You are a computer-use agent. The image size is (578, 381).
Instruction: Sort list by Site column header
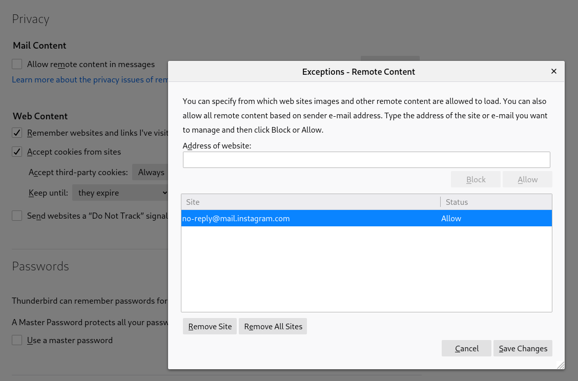point(311,202)
